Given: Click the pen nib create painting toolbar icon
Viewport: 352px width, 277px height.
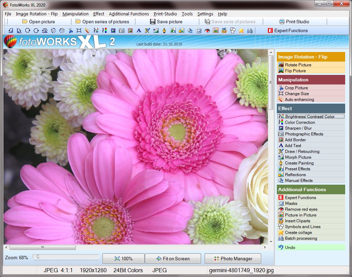Looking at the screenshot, I should (164, 30).
